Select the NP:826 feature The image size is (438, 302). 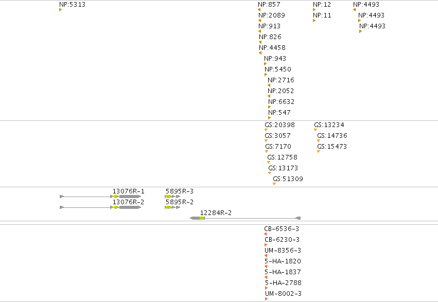(270, 37)
